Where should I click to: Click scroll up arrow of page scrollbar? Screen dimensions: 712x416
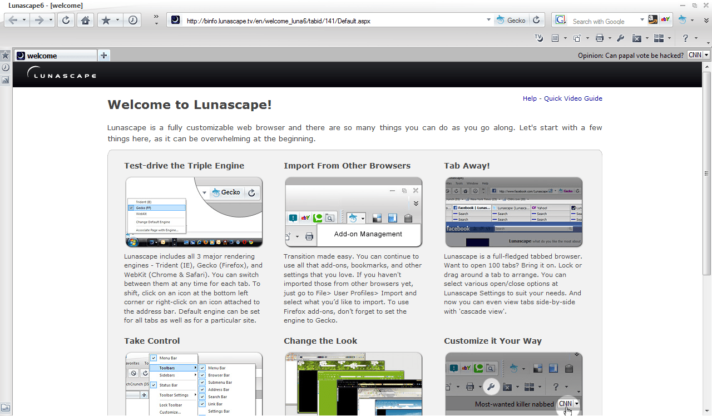point(707,66)
